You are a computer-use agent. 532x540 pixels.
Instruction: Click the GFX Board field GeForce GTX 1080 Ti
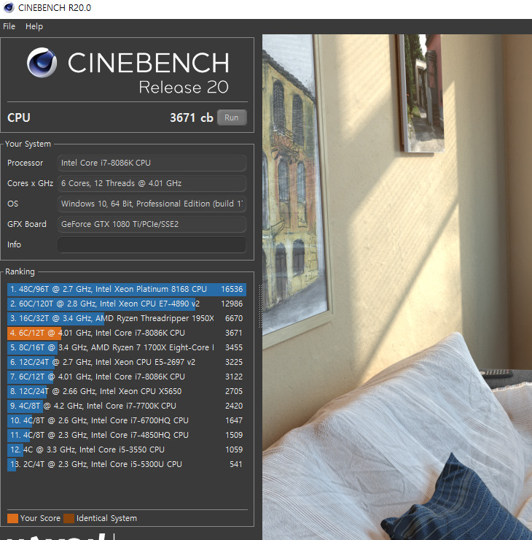pos(152,224)
